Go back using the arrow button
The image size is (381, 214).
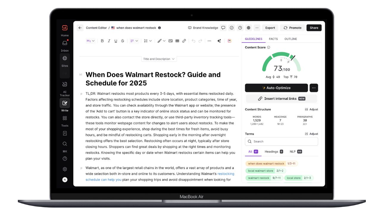point(80,28)
